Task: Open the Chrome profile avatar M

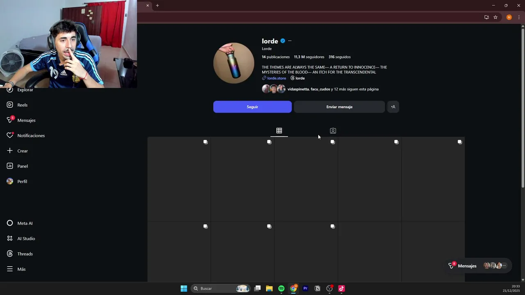Action: 509,17
